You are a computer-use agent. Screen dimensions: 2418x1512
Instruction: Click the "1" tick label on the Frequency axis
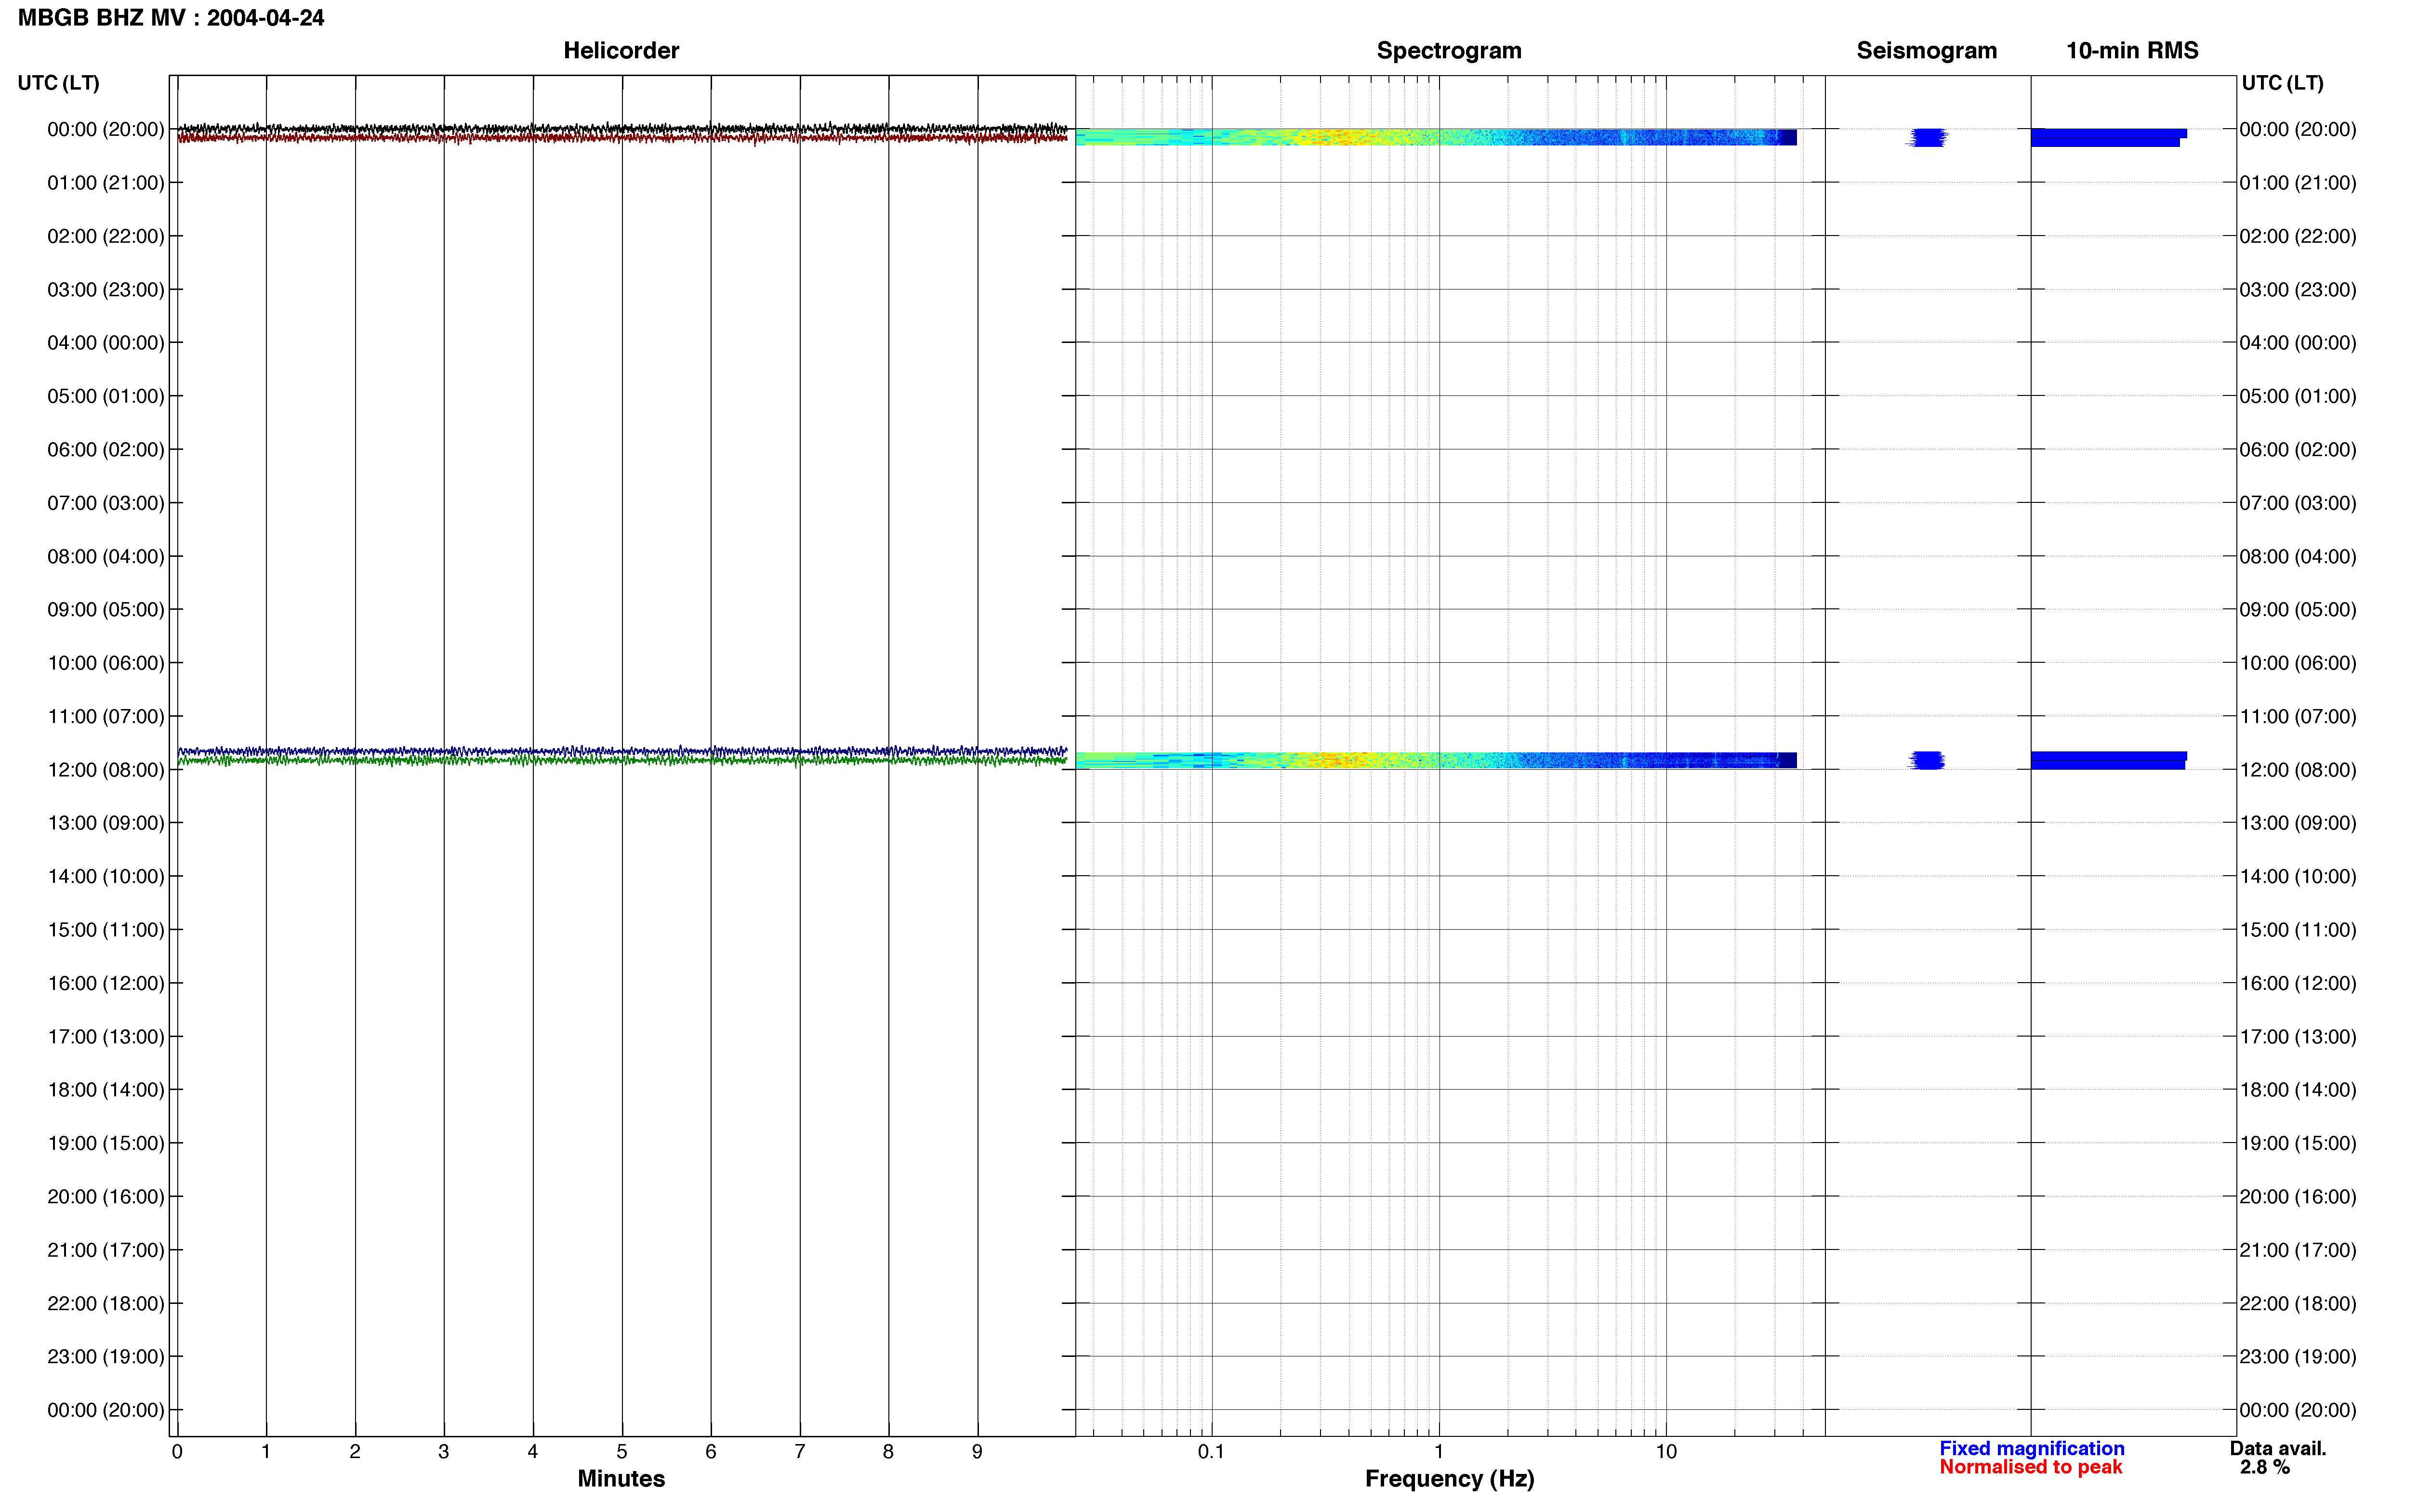(1439, 1452)
